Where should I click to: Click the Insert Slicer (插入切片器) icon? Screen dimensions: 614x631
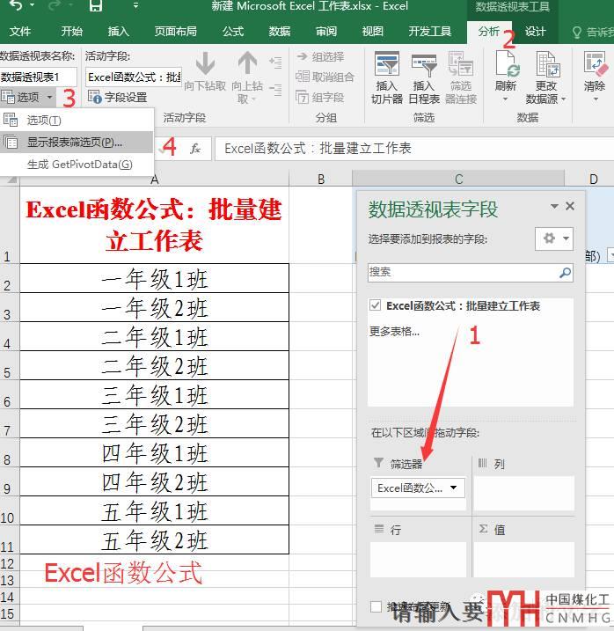pyautogui.click(x=386, y=68)
